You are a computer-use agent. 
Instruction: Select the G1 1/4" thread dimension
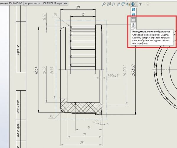coord(125,70)
